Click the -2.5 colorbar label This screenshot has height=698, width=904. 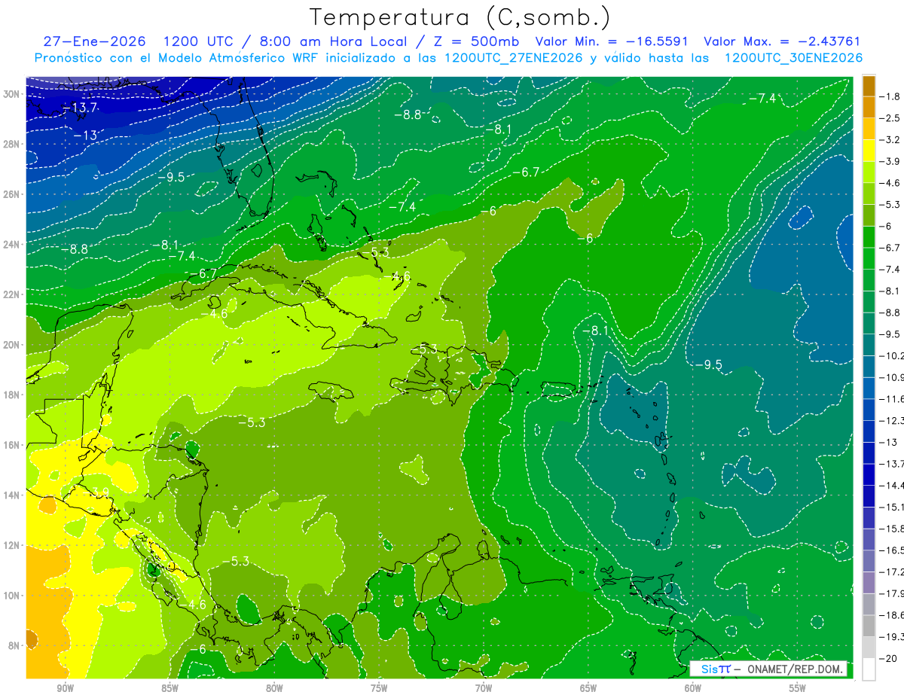coord(890,118)
